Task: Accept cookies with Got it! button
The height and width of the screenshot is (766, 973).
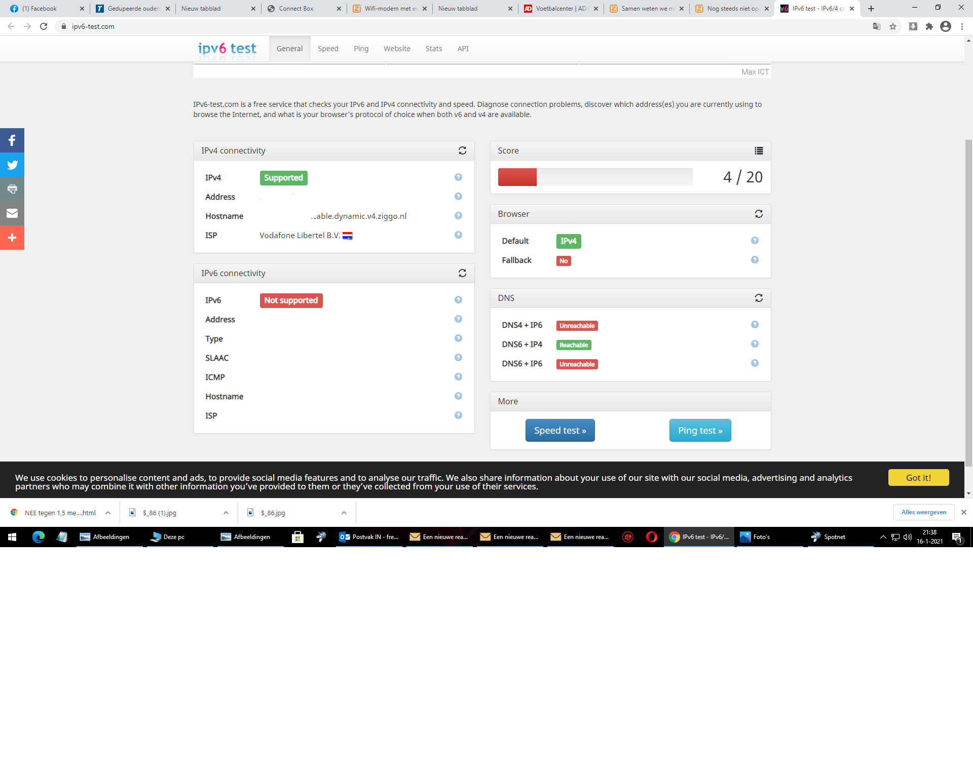Action: tap(918, 478)
